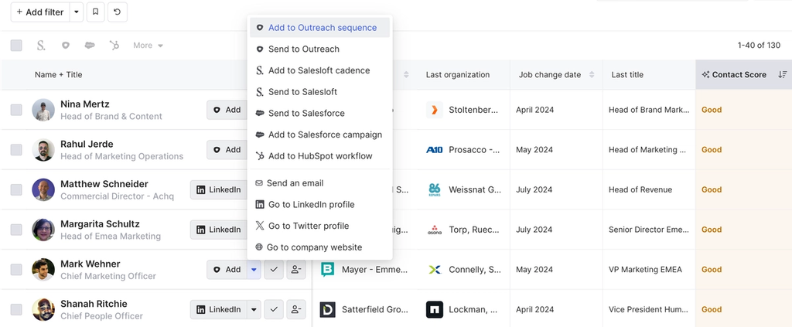Viewport: 792px width, 327px height.
Task: Select Matthew Schneider's row checkbox
Action: click(16, 189)
